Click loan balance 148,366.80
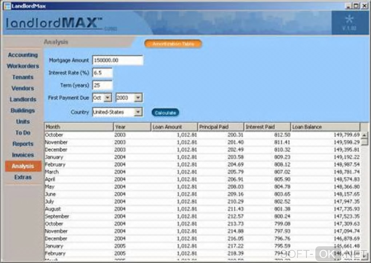This screenshot has width=371, height=263. (x=347, y=187)
